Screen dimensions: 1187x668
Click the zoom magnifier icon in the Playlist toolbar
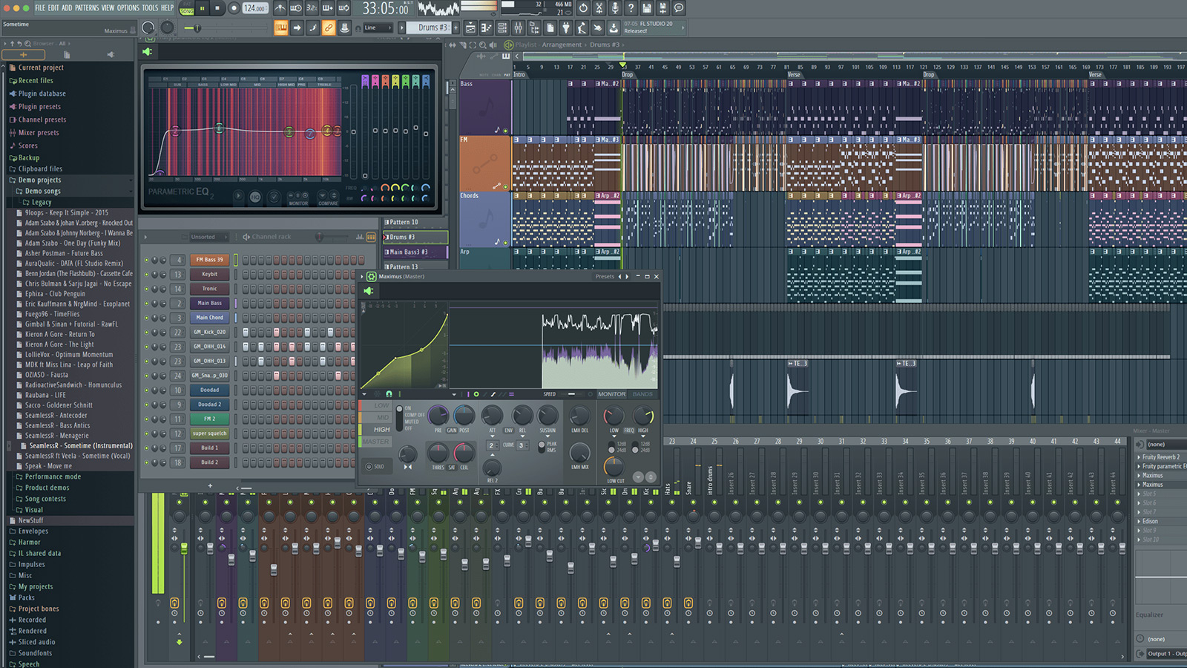click(483, 45)
